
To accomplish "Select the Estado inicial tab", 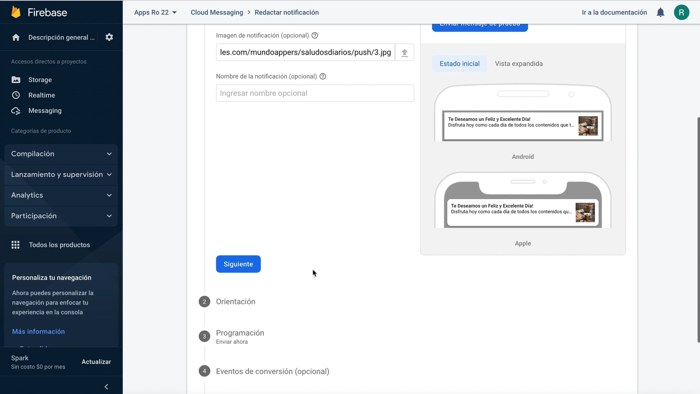I will (459, 64).
